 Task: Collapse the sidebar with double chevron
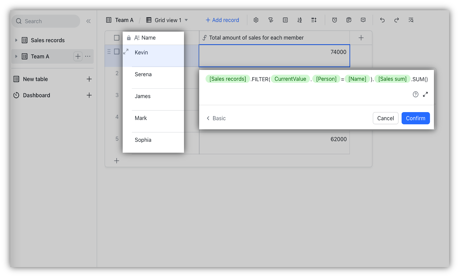(88, 21)
